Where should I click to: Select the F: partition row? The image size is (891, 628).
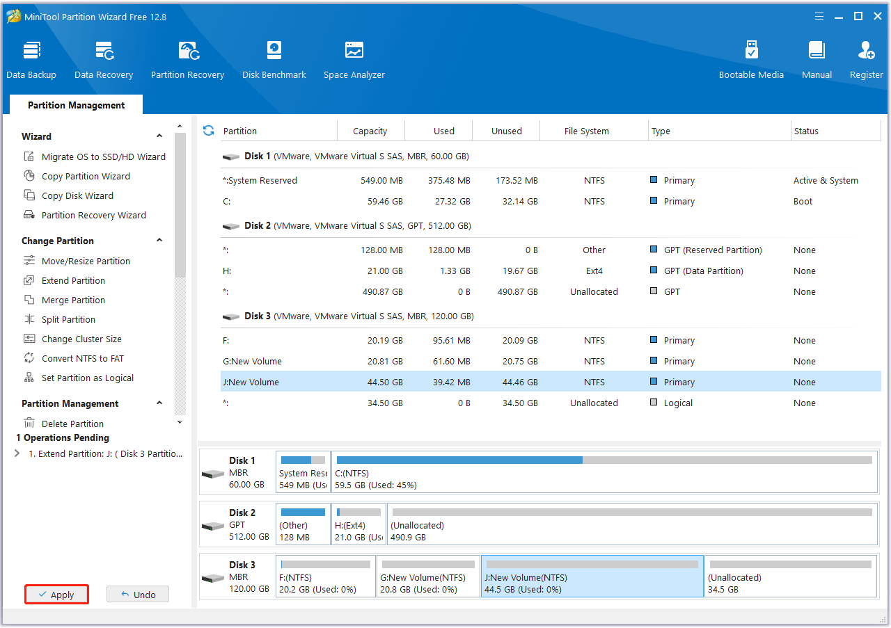[x=551, y=340]
